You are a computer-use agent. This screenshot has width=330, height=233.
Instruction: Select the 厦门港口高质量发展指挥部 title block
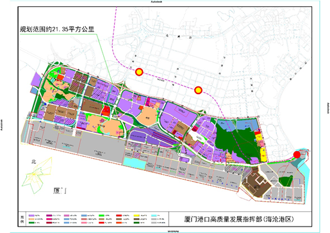[x=238, y=219]
